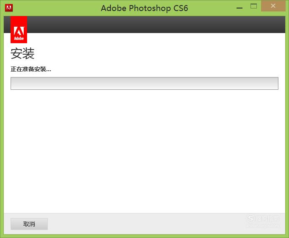Click the empty white content area
The height and width of the screenshot is (238, 289).
point(144,151)
